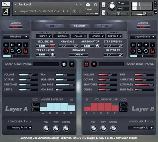Viewport: 158px width, 142px height.
Task: Open Layer B sound search magnifier
Action: tap(140, 51)
